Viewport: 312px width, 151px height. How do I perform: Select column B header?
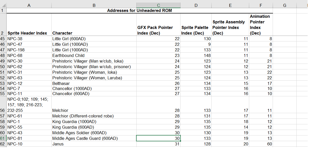[94, 5]
